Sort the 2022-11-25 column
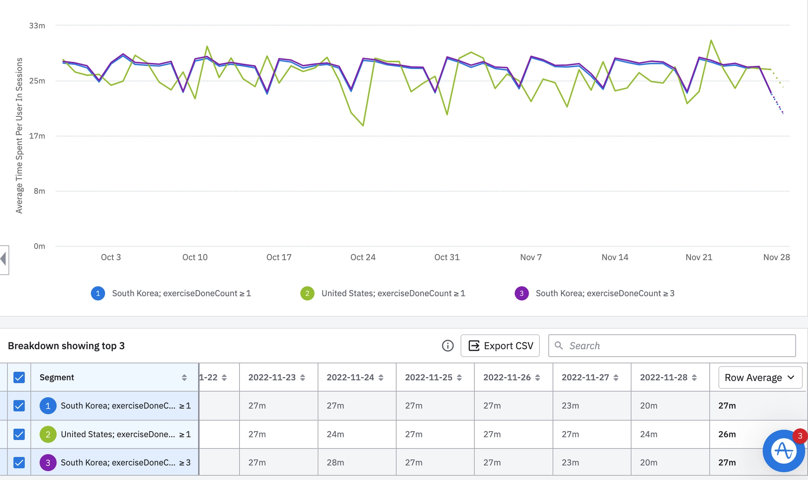The image size is (808, 480). tap(459, 378)
